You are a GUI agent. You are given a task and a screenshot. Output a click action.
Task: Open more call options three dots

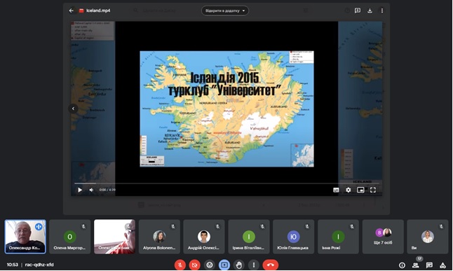click(254, 265)
